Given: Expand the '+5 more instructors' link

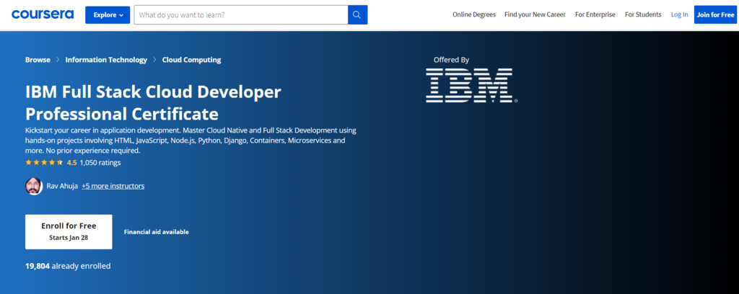Looking at the screenshot, I should 113,186.
